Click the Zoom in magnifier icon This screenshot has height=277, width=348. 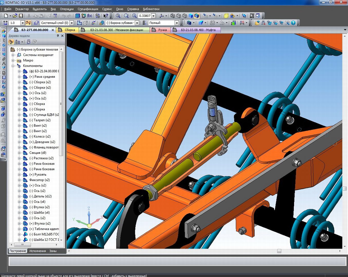[x=134, y=16]
